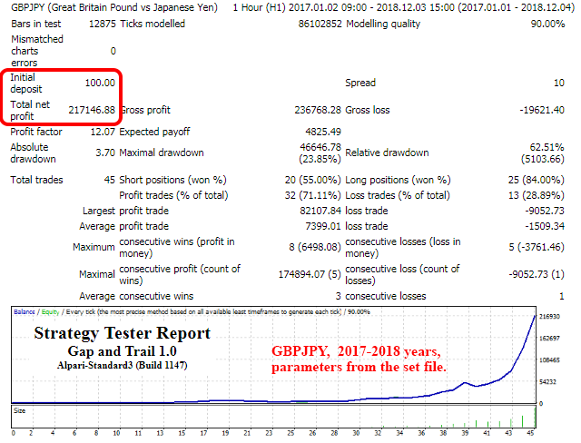Click the Balance legend label above chart

[x=25, y=311]
